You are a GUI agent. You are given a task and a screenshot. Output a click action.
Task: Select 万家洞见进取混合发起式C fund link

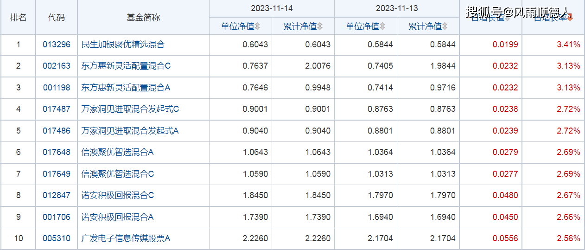(130, 109)
